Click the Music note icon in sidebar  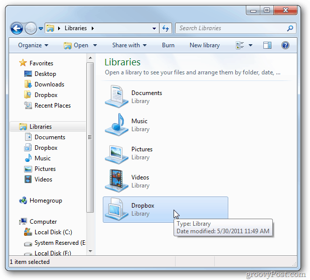[x=28, y=158]
